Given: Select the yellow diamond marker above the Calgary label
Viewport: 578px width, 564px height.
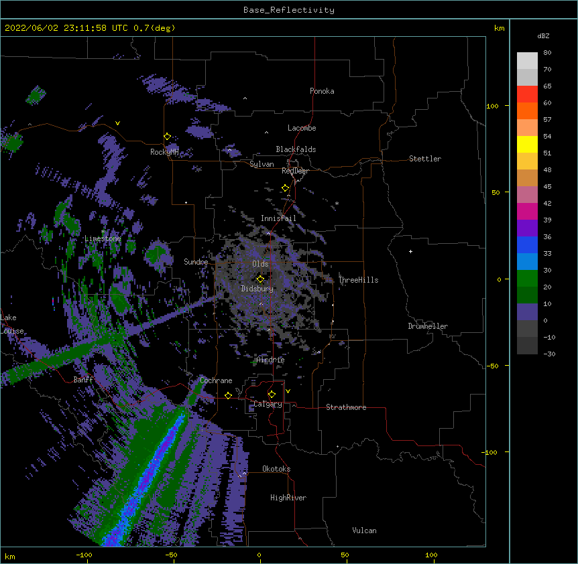Looking at the screenshot, I should coord(272,395).
